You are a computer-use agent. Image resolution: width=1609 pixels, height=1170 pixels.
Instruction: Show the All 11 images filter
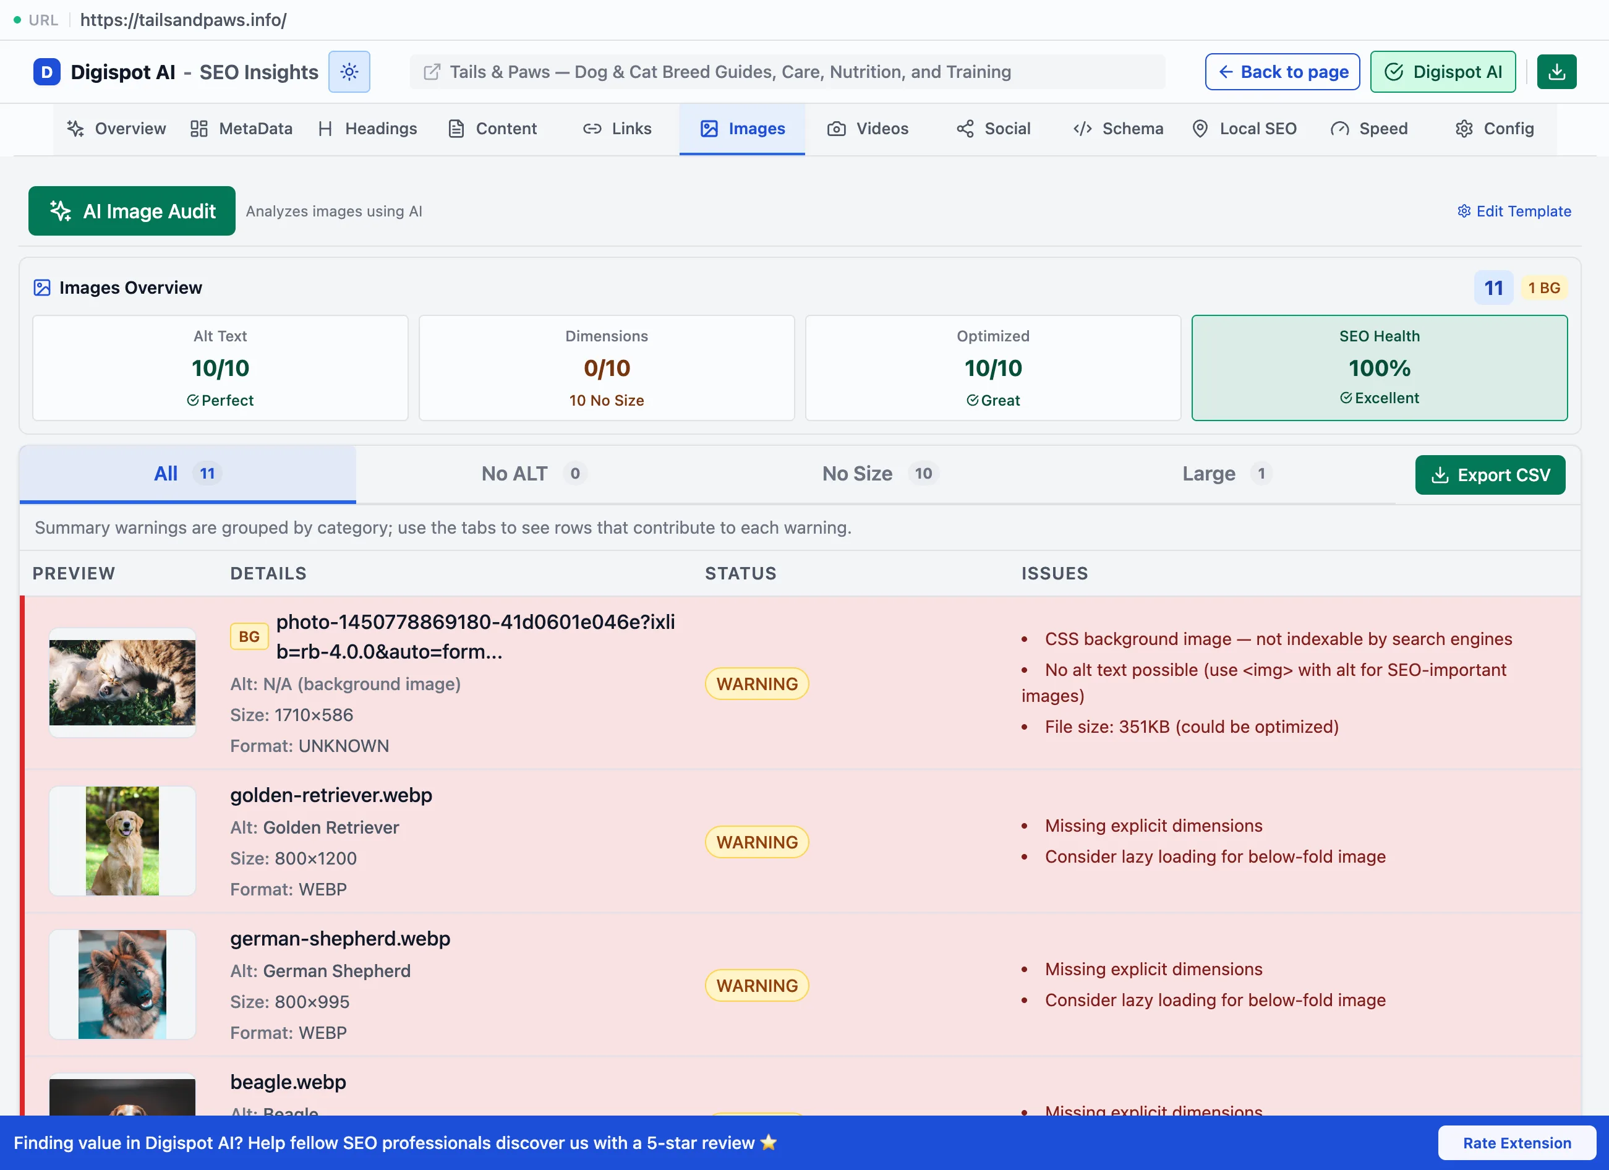pos(188,474)
